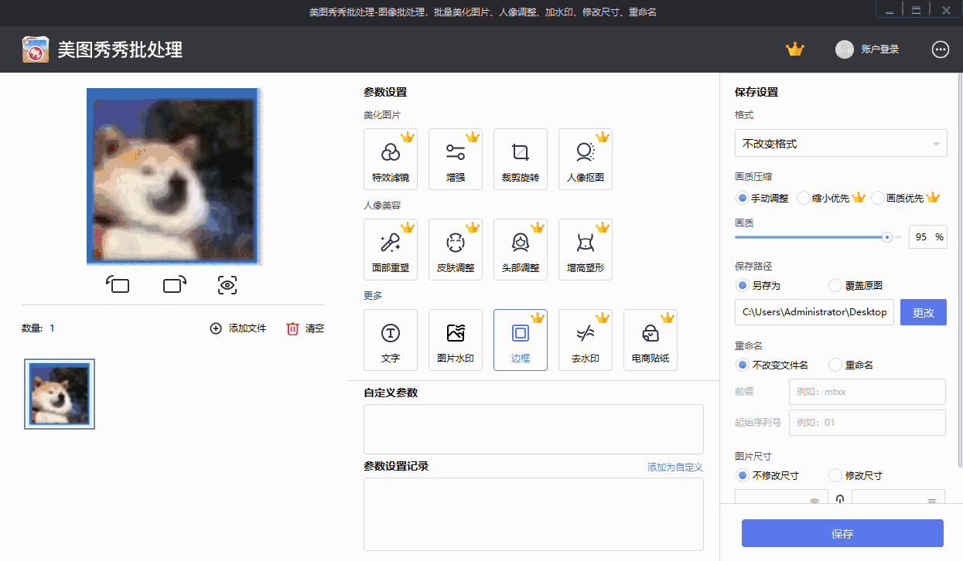The height and width of the screenshot is (561, 963).
Task: Open the 增强 enhance tool
Action: coord(456,159)
